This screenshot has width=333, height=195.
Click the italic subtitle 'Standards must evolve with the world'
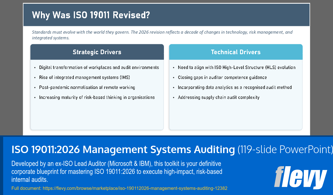tap(162, 35)
